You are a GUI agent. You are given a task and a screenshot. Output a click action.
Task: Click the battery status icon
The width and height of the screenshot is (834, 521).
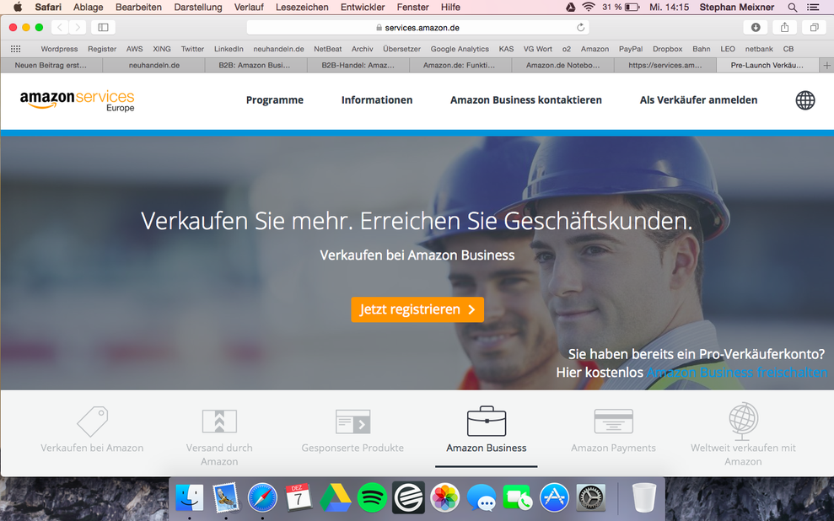tap(632, 8)
